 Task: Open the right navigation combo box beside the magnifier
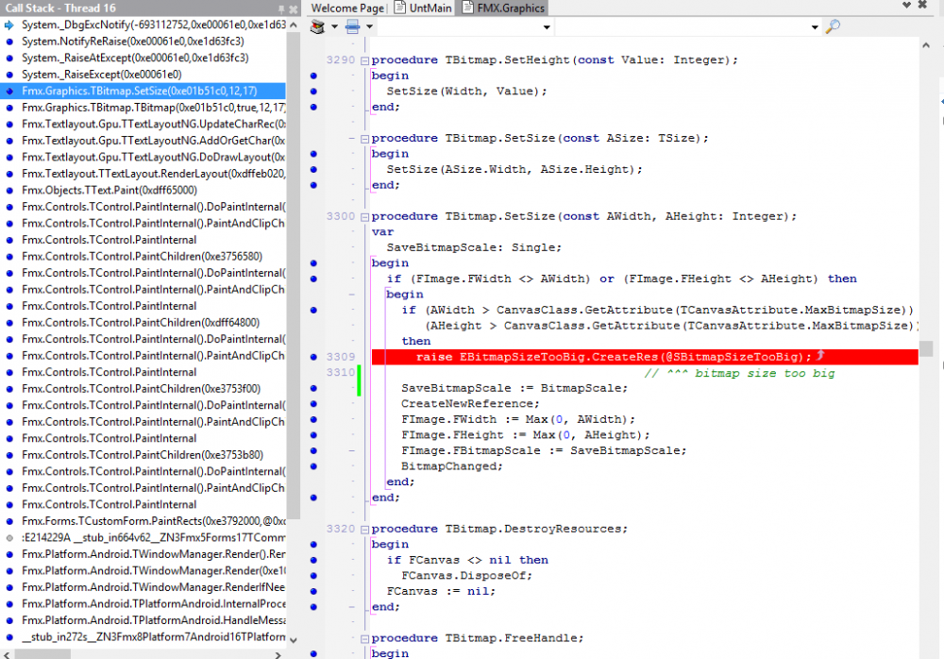[687, 27]
